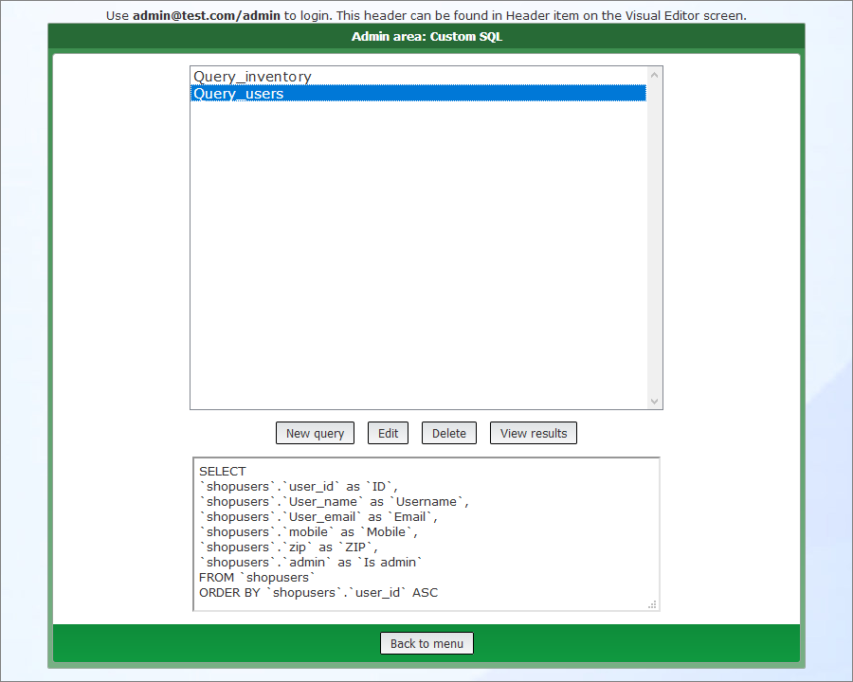The image size is (853, 682).
Task: Click the scrollbar up arrow
Action: point(654,74)
